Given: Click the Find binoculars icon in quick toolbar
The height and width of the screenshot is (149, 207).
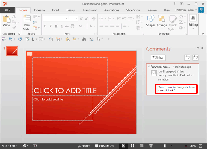Looking at the screenshot, I should pyautogui.click(x=84, y=39).
